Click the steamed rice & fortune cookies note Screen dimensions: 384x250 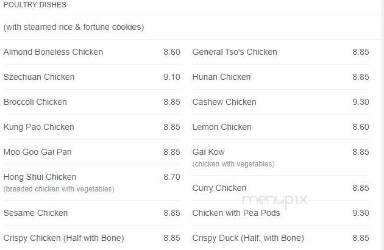[74, 27]
